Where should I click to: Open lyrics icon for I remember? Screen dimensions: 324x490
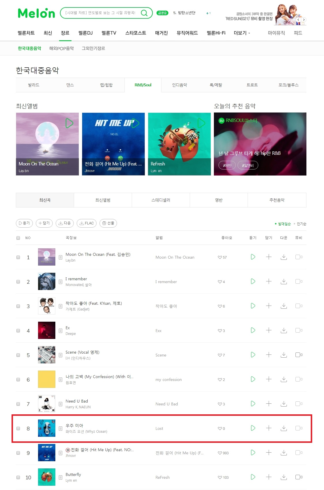point(61,282)
